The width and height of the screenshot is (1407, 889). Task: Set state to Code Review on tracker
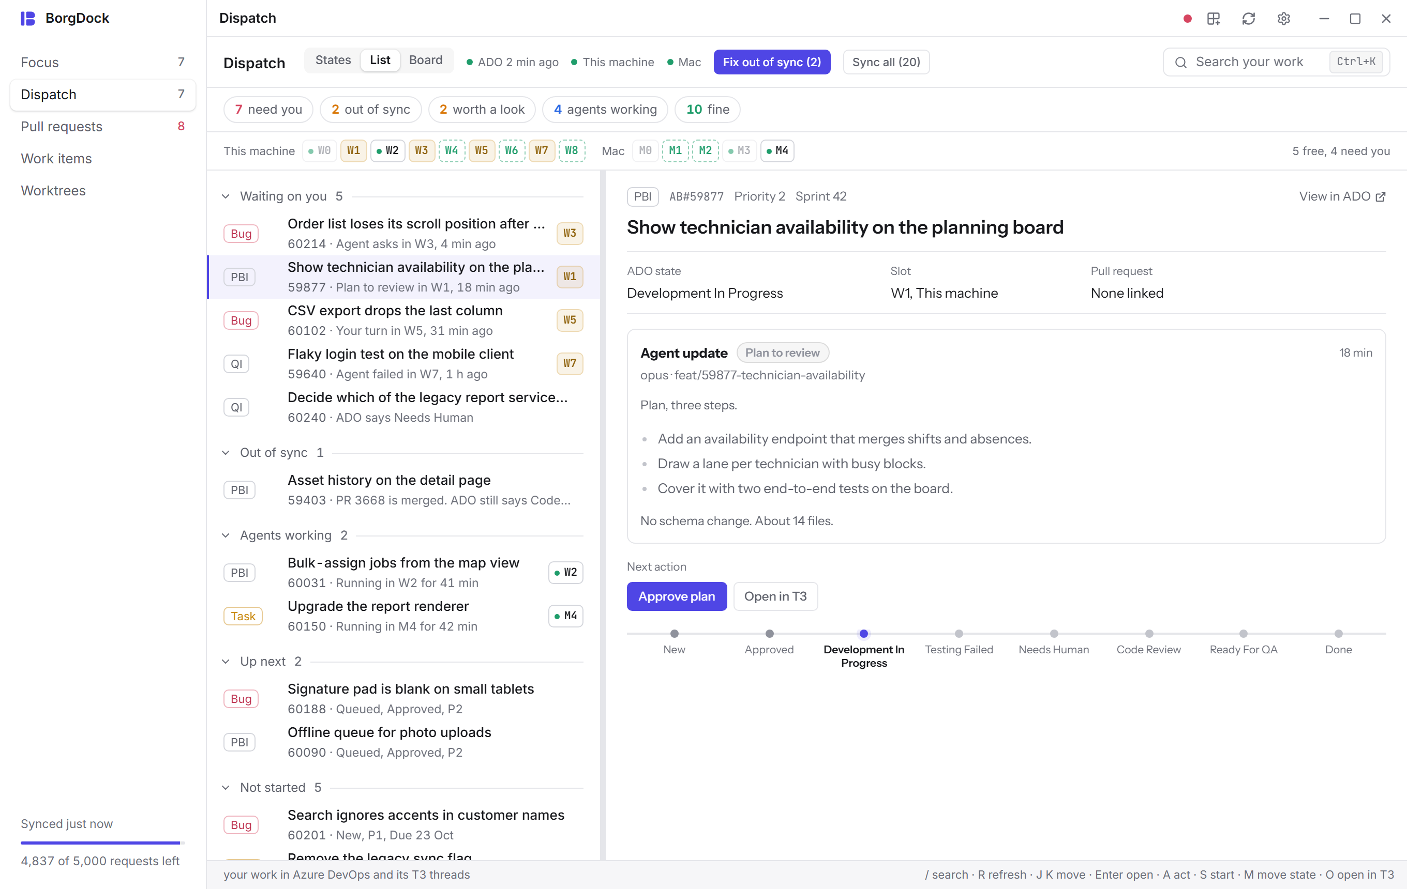tap(1149, 634)
